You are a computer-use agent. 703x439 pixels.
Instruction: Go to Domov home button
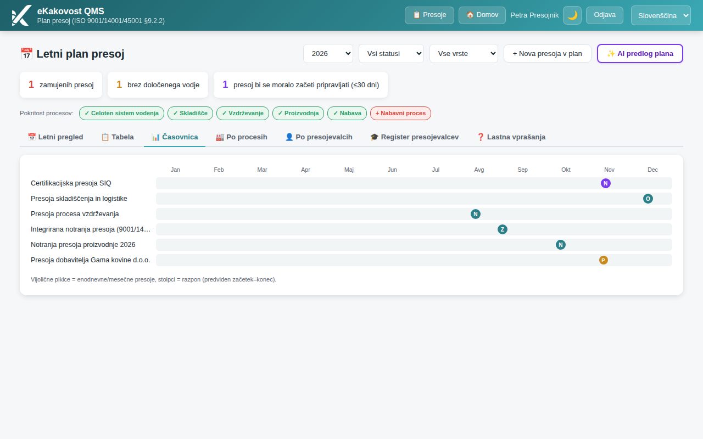click(x=482, y=15)
